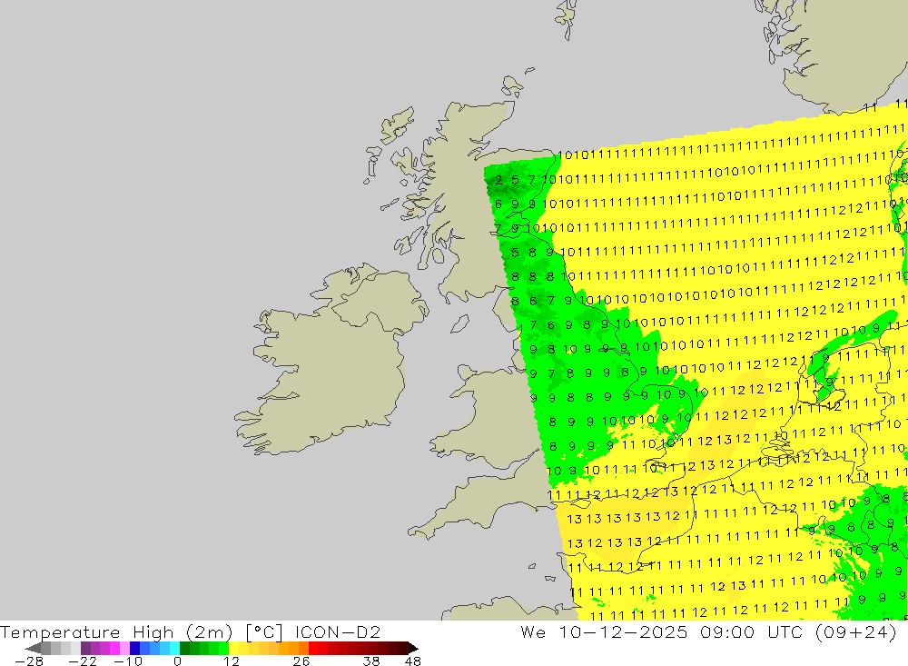Screen dimensions: 908x666
Task: Click the gray left arrow tip of the legend
Action: [33, 648]
